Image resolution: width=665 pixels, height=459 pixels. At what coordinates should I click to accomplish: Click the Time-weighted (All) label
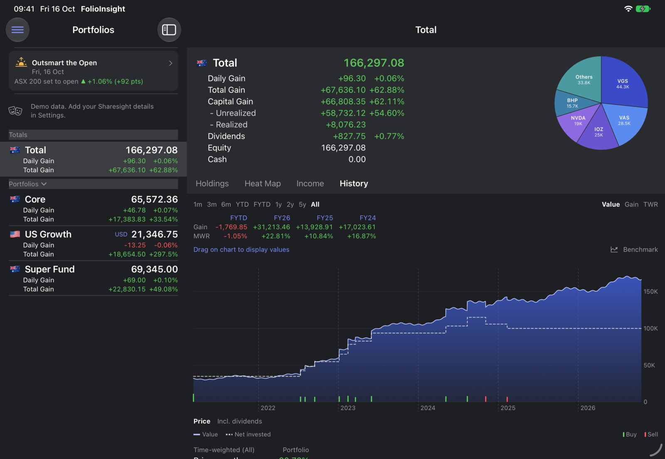tap(224, 450)
